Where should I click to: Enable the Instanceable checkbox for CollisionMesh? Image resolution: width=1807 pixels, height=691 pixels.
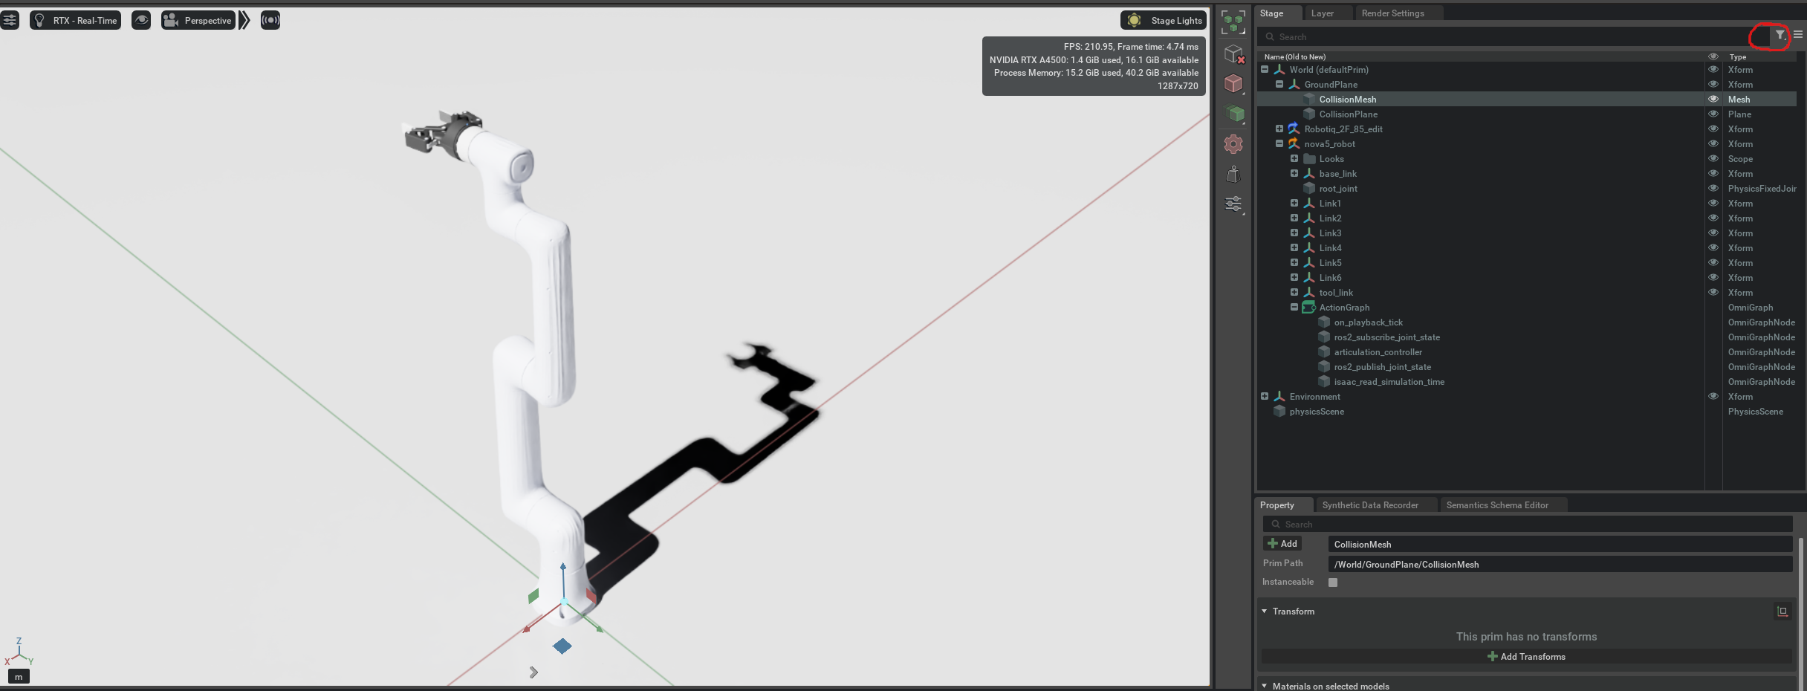click(1333, 583)
